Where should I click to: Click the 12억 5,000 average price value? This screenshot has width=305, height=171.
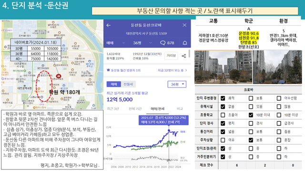(120, 100)
